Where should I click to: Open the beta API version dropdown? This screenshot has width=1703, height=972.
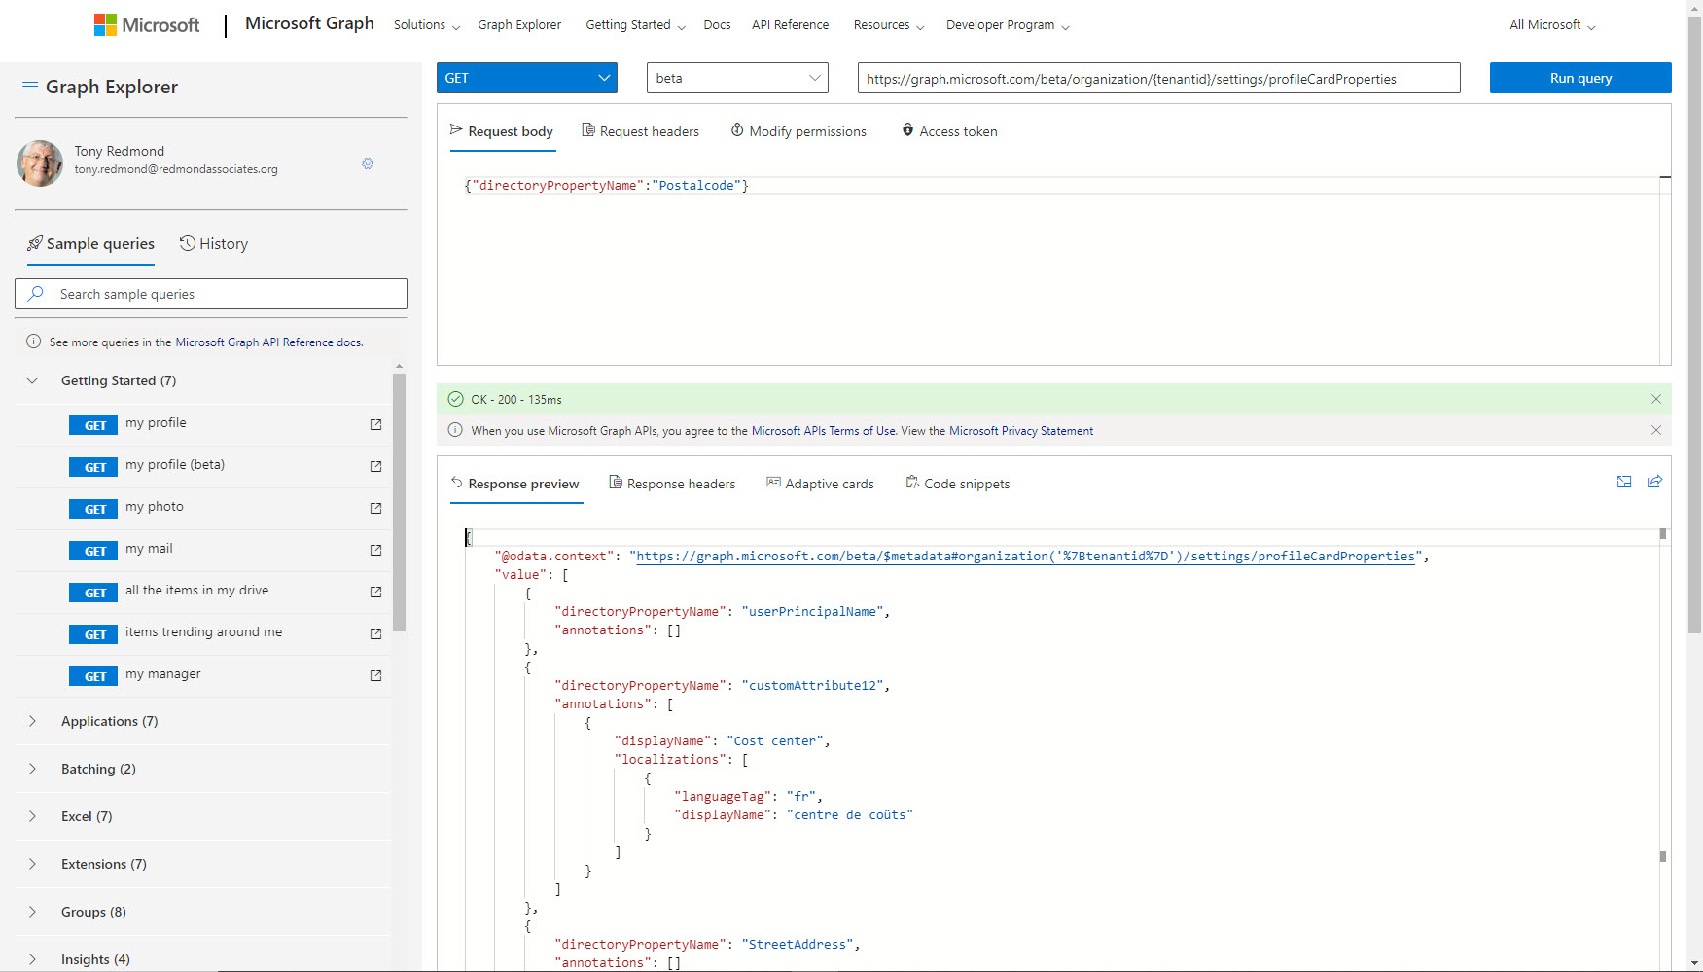point(737,78)
